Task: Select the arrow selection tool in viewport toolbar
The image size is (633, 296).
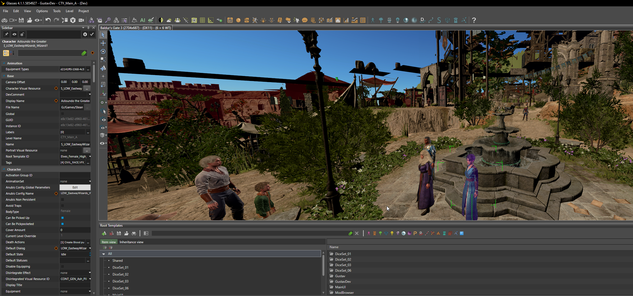Action: tap(103, 35)
